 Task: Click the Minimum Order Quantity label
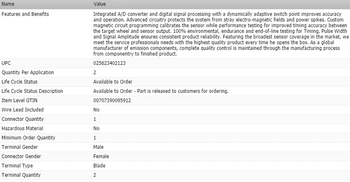(28, 138)
